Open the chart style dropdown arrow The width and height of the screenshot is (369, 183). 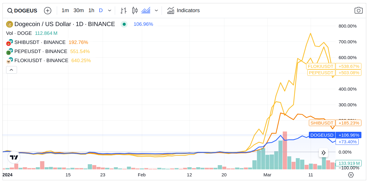pos(156,11)
